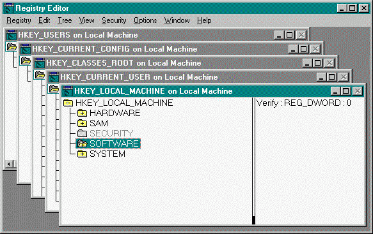Screen dimensions: 373x234
Task: Select the SOFTWARE tree key
Action: [108, 143]
